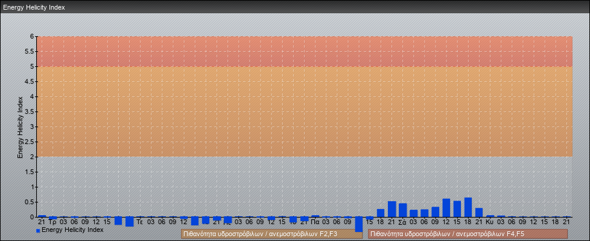The width and height of the screenshot is (590, 241).
Task: Toggle the Energy Helicity Index legend entry
Action: tap(69, 230)
